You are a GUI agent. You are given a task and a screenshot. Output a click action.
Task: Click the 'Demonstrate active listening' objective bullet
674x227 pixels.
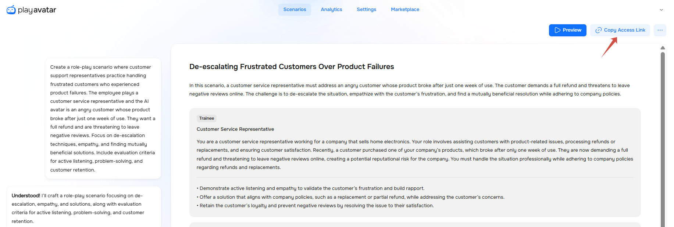(312, 188)
